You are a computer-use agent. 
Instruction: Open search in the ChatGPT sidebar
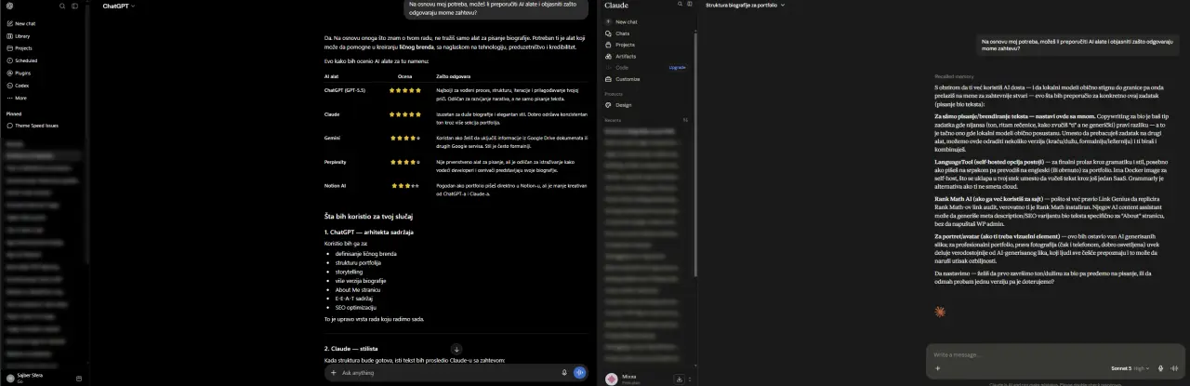click(x=62, y=6)
